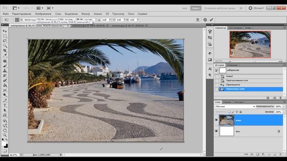Open the 'Фильтр' menu
This screenshot has height=161, width=287.
coord(86,14)
